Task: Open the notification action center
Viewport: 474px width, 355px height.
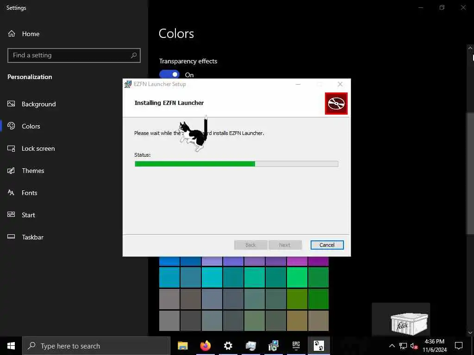Action: tap(459, 346)
